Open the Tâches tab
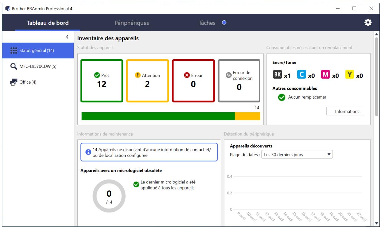The image size is (380, 227). pos(207,23)
